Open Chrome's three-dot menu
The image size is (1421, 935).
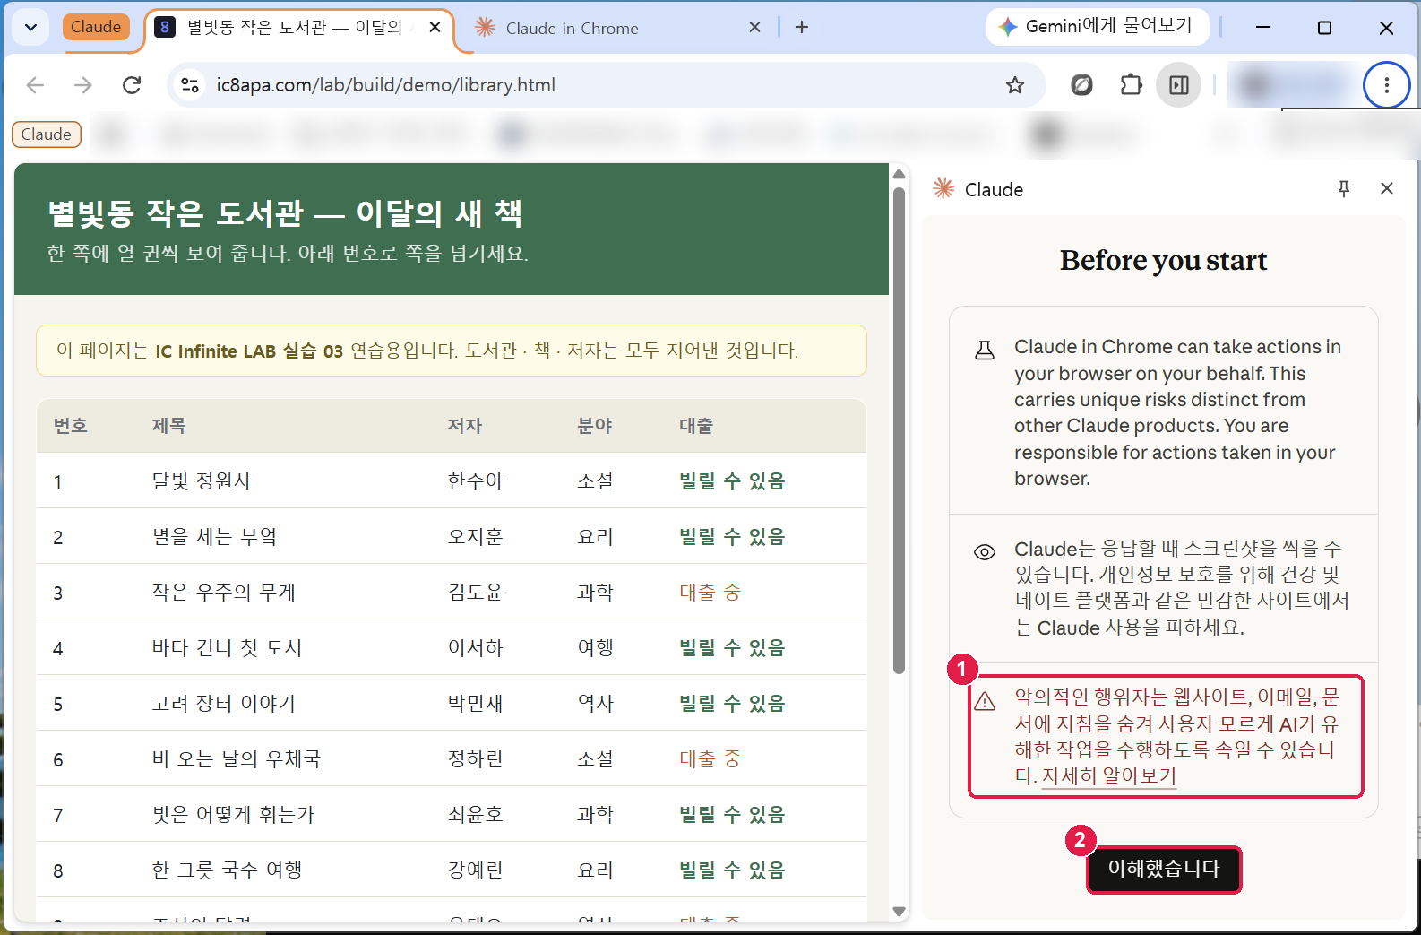(1386, 85)
